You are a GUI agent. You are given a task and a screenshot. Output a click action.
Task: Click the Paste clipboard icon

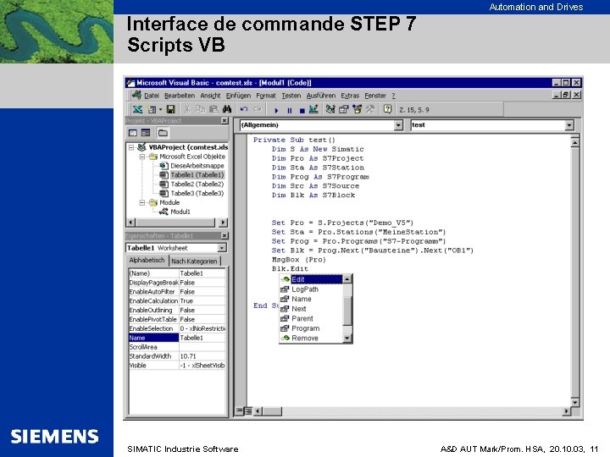point(213,109)
